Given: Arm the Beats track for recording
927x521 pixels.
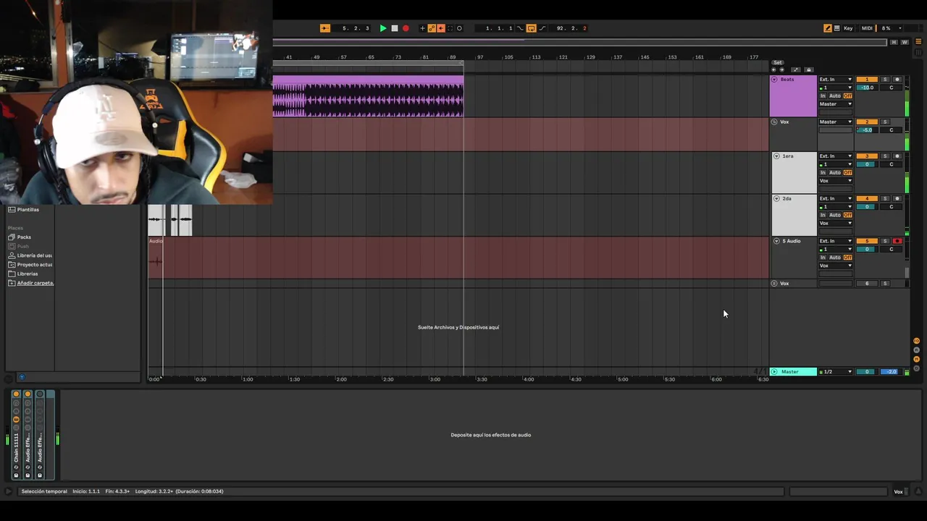Looking at the screenshot, I should pyautogui.click(x=897, y=80).
